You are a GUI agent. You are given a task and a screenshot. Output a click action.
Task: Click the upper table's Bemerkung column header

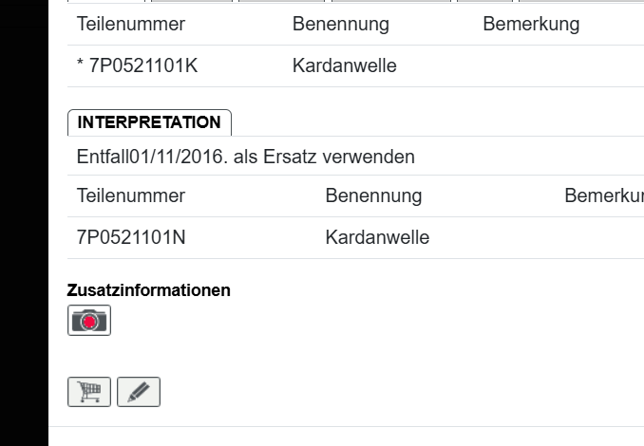pyautogui.click(x=531, y=25)
